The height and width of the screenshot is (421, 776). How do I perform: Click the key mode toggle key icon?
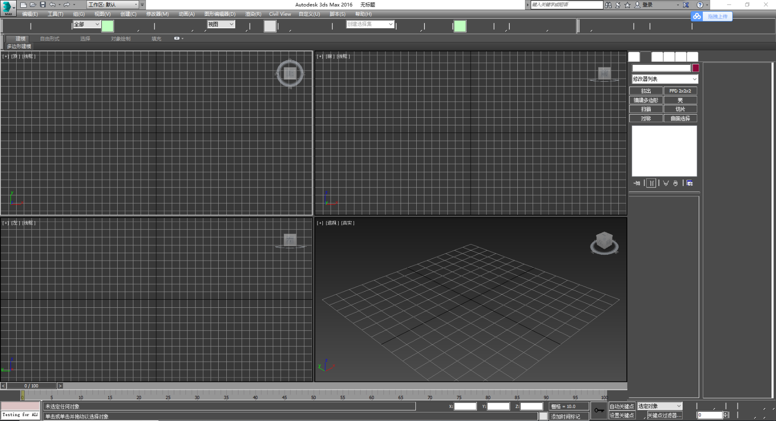click(599, 410)
